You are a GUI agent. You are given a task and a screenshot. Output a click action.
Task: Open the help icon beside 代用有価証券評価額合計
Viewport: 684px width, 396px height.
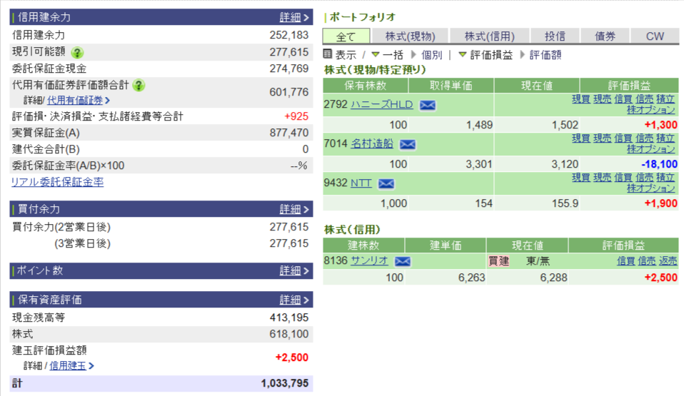[139, 85]
